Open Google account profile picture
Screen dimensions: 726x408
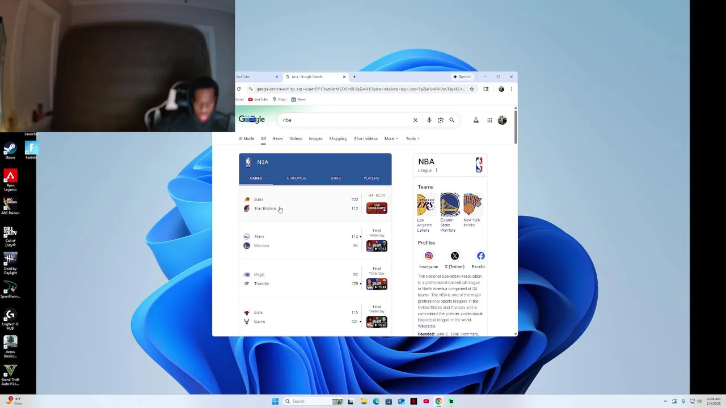pyautogui.click(x=502, y=120)
